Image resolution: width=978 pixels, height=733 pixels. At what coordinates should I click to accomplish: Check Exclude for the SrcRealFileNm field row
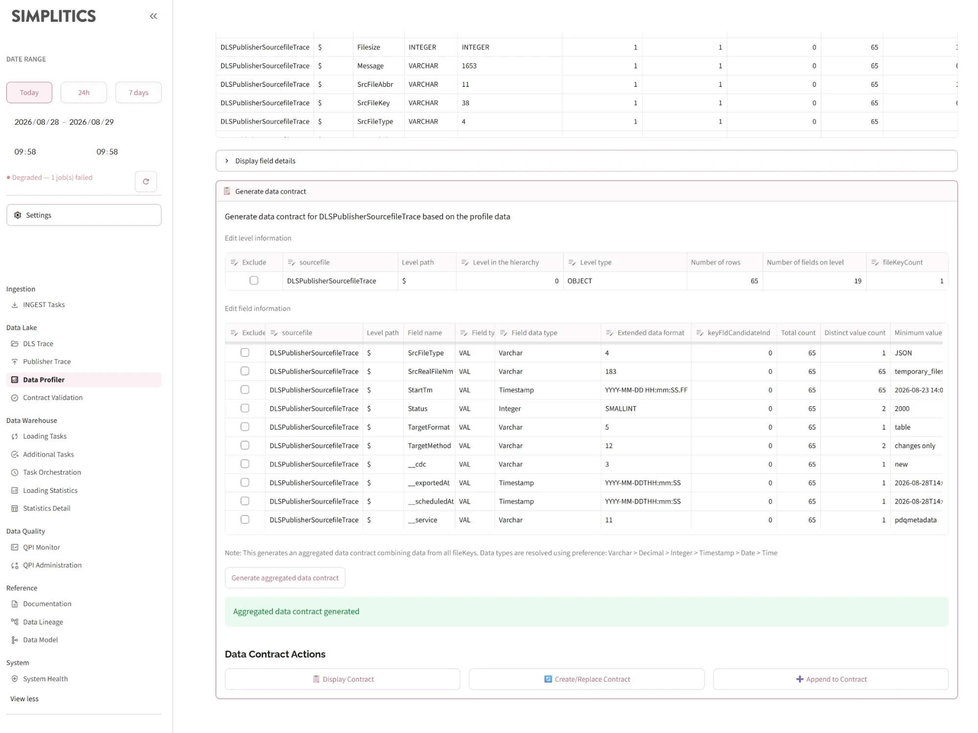point(245,371)
